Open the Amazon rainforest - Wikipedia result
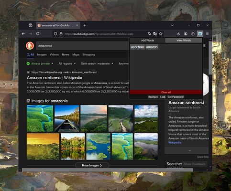 point(55,78)
